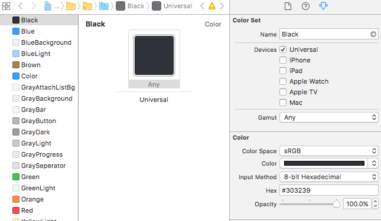This screenshot has width=381, height=221.
Task: Open the Gamut dropdown
Action: click(329, 117)
